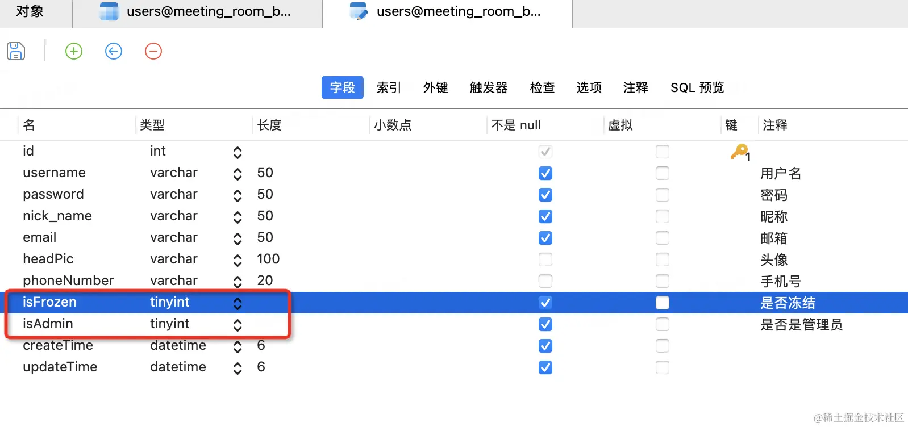Image resolution: width=908 pixels, height=427 pixels.
Task: Select the isFrozen field name
Action: (x=49, y=302)
